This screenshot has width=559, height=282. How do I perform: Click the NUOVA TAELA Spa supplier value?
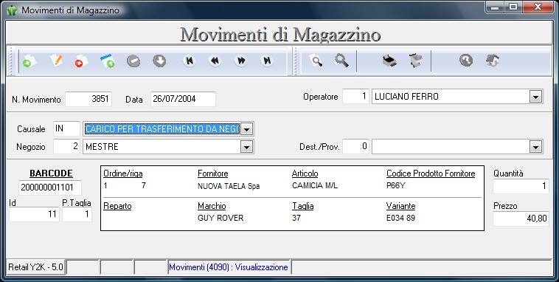point(229,186)
